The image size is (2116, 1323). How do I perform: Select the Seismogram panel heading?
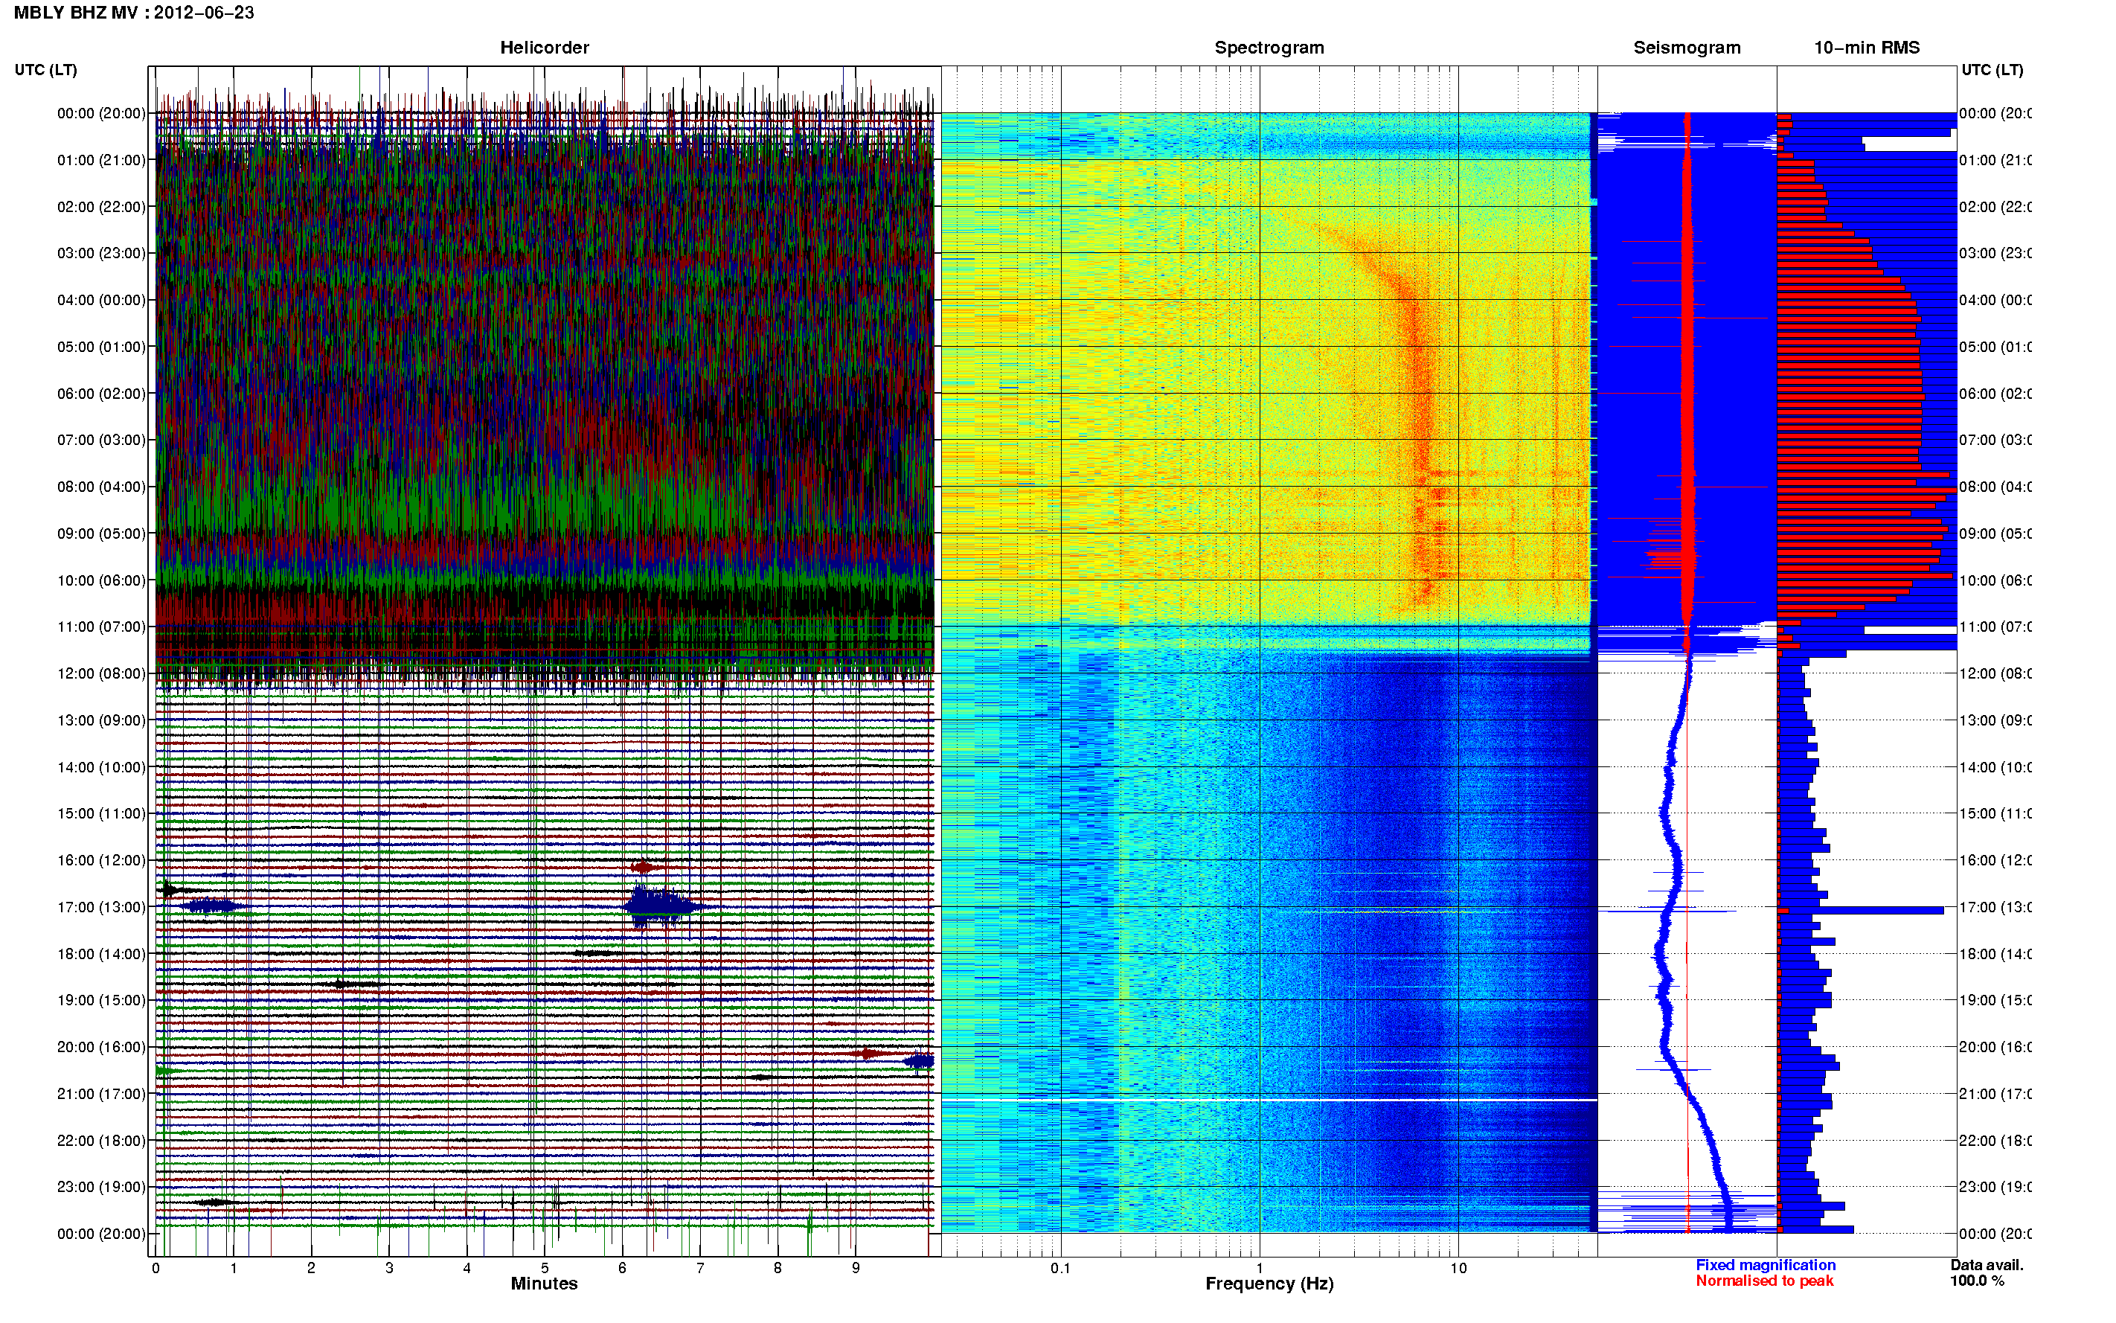[1687, 48]
